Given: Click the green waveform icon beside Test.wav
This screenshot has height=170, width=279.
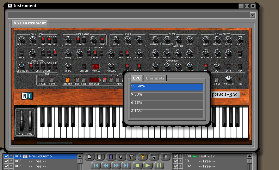Looking at the screenshot, I should (195, 156).
